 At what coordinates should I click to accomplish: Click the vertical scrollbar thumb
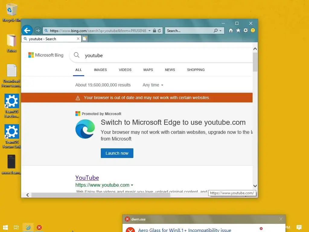tap(255, 62)
